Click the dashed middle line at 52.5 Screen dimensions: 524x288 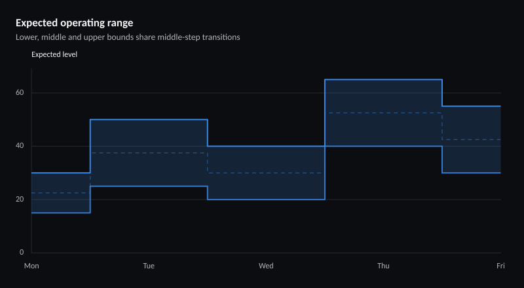383,113
